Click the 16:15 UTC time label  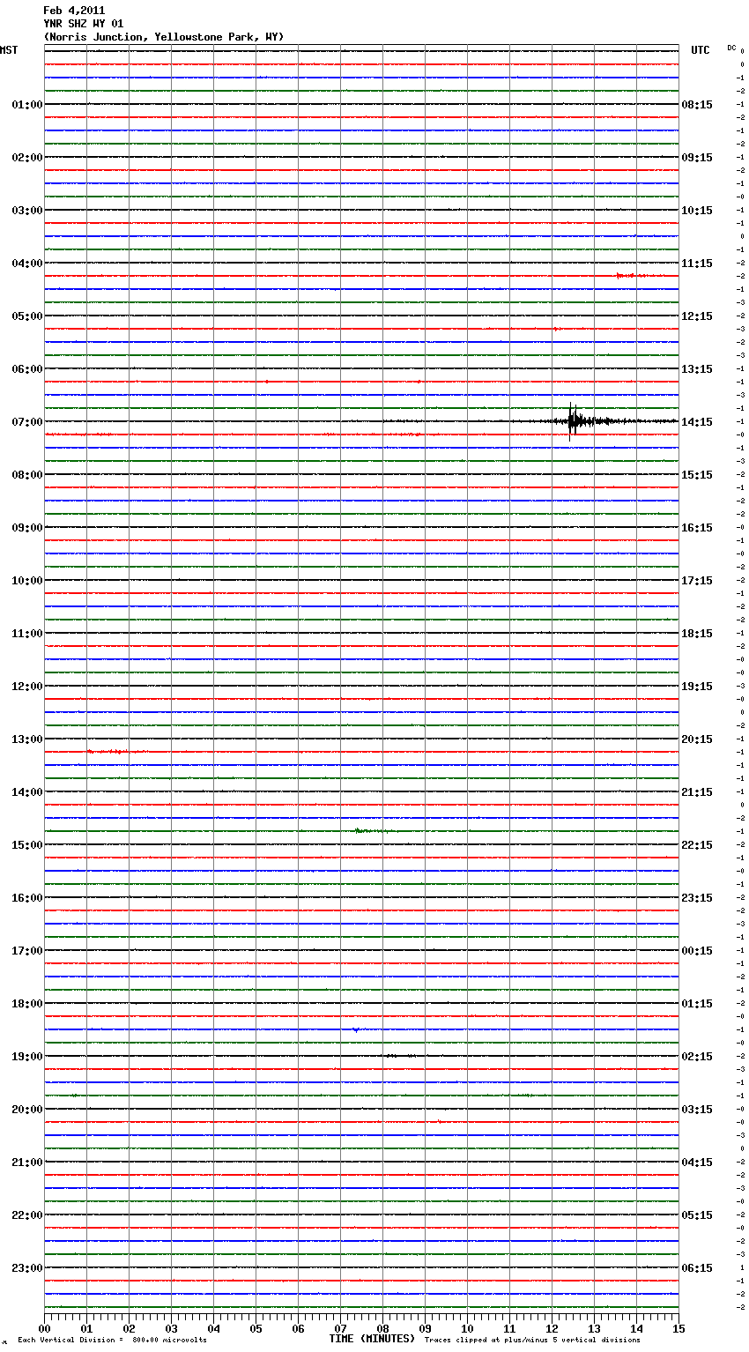pyautogui.click(x=697, y=528)
